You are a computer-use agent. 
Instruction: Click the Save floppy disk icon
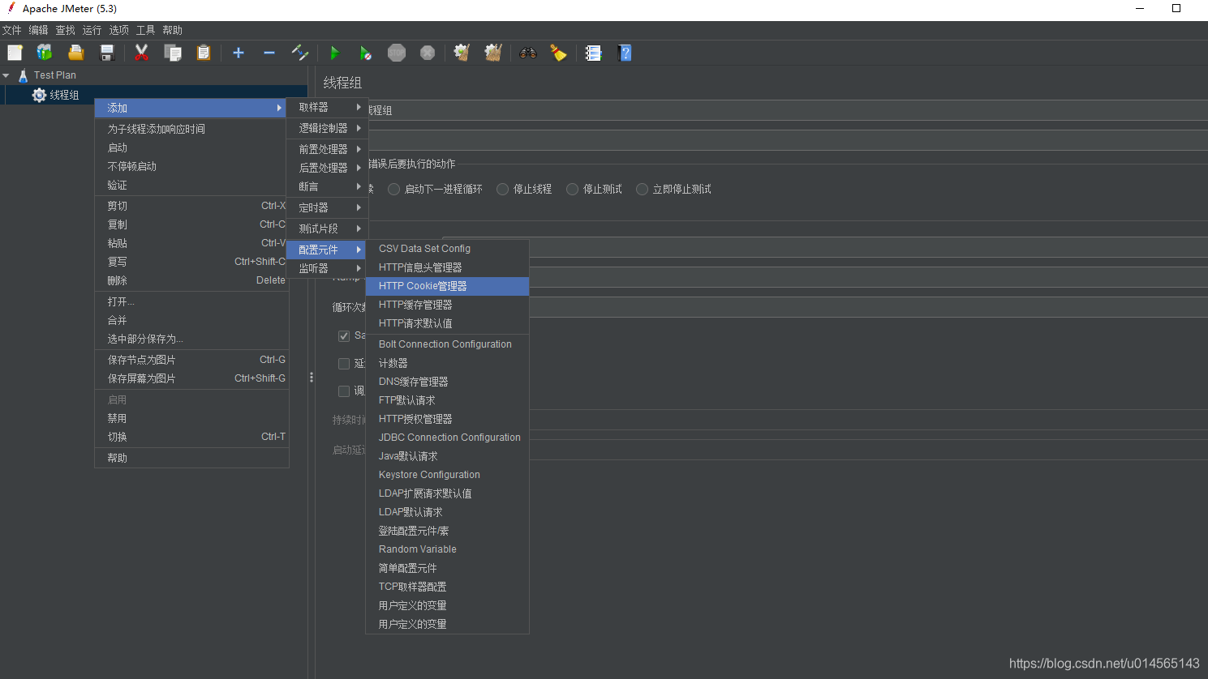click(x=106, y=53)
